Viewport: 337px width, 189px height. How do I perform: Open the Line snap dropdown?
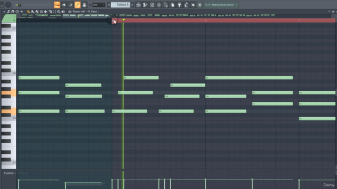tap(98, 5)
